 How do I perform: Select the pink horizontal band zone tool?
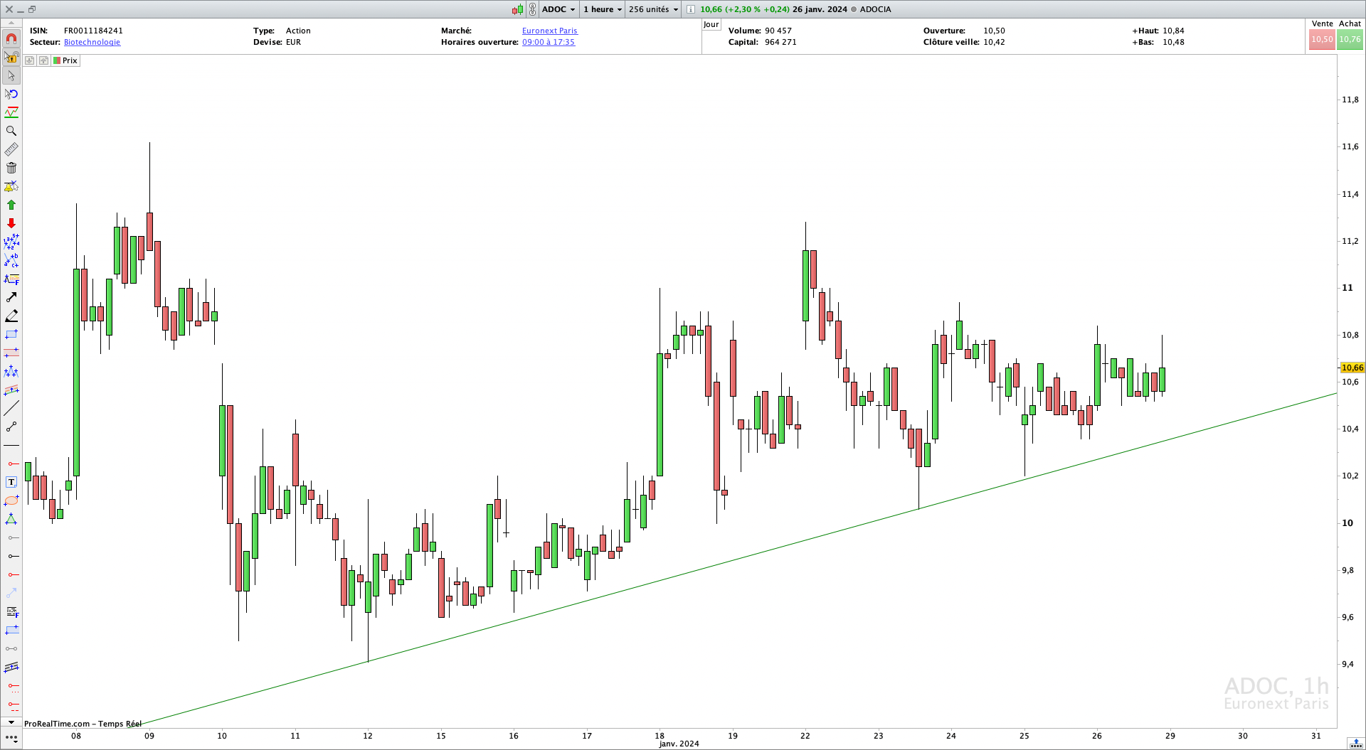[x=11, y=353]
